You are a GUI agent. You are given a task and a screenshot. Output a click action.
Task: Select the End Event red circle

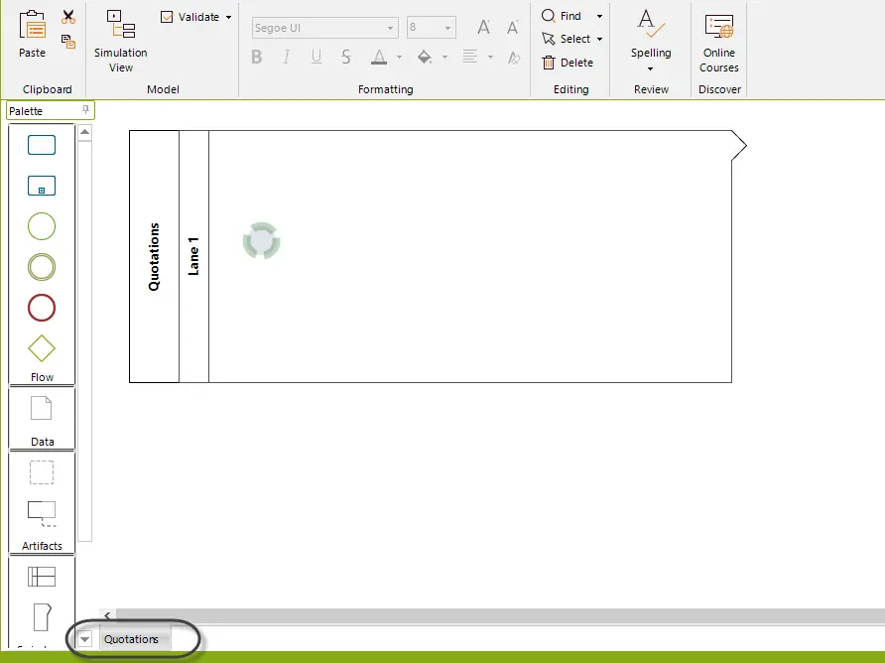[x=42, y=308]
